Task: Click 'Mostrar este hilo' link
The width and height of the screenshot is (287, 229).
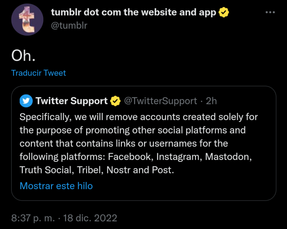Action: tap(56, 186)
